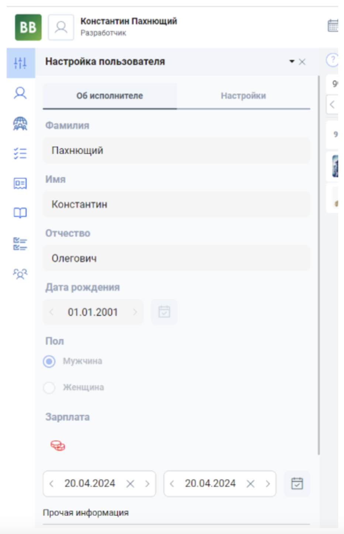The width and height of the screenshot is (344, 534).
Task: Open the globe with people sidebar icon
Action: click(x=20, y=124)
